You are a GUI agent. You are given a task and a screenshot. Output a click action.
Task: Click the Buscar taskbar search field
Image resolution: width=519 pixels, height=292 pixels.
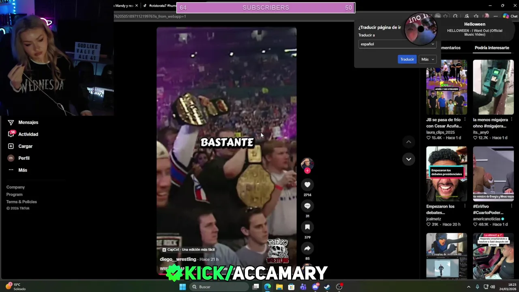219,287
